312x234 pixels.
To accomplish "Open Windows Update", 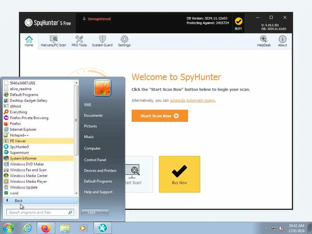I will (x=39, y=187).
